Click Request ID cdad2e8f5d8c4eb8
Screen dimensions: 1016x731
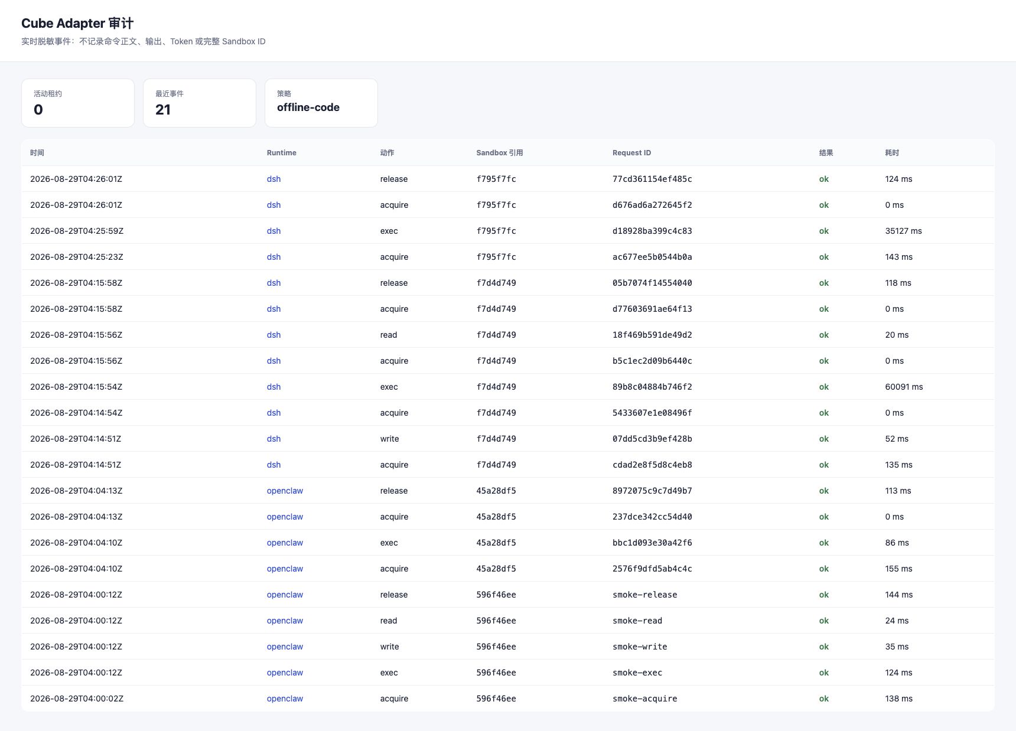click(x=652, y=465)
